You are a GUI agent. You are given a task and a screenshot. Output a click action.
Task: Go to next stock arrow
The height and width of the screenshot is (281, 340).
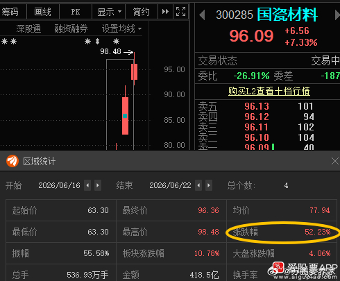click(x=337, y=15)
